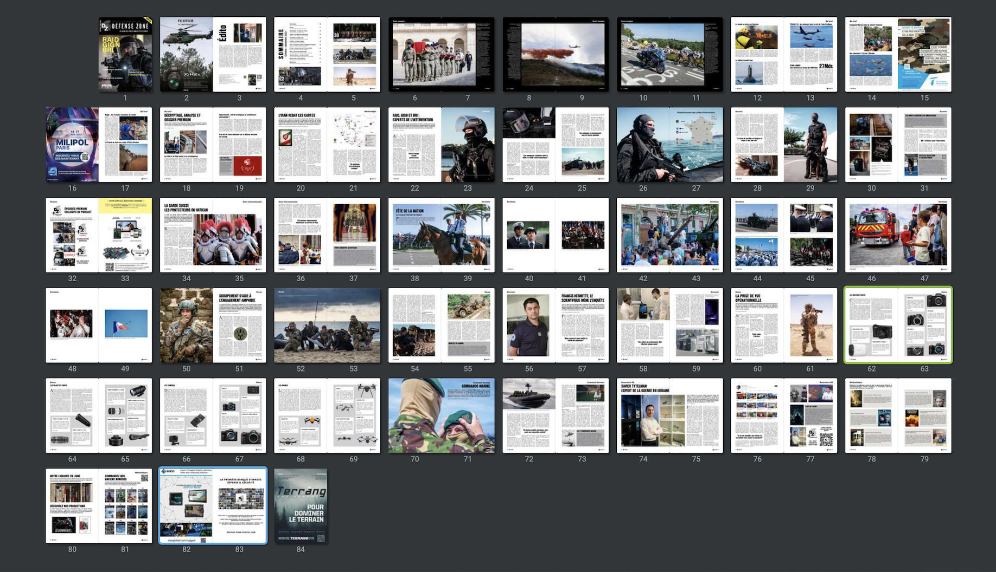Click the Milipol Paris ad page 16

(x=72, y=145)
